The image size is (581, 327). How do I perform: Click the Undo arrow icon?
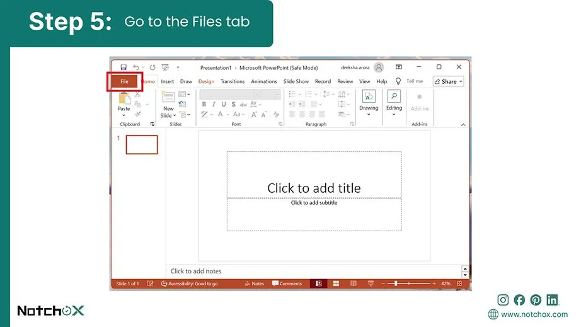click(x=136, y=67)
